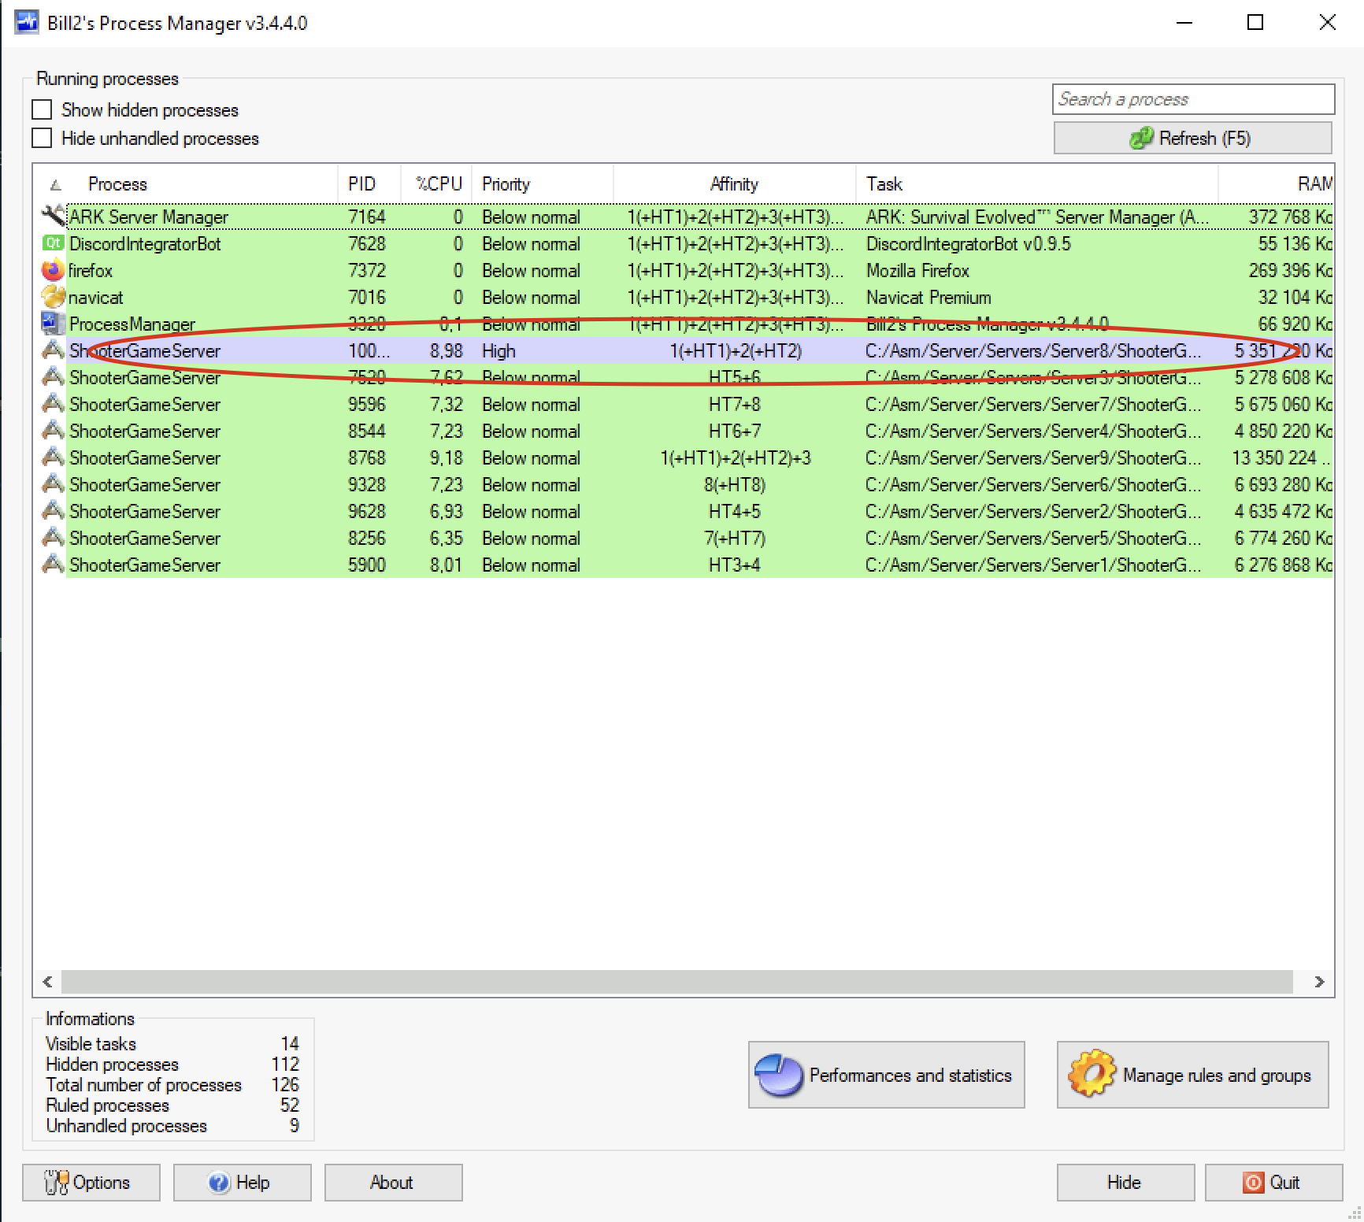The image size is (1364, 1222).
Task: Click the 'HT3+4' affinity cell
Action: pos(734,565)
